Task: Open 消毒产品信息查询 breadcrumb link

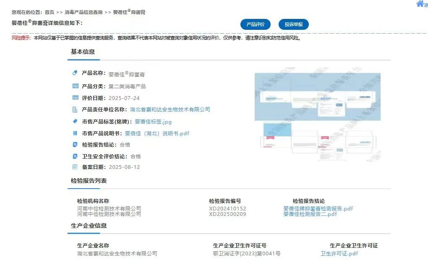Action: 84,12
